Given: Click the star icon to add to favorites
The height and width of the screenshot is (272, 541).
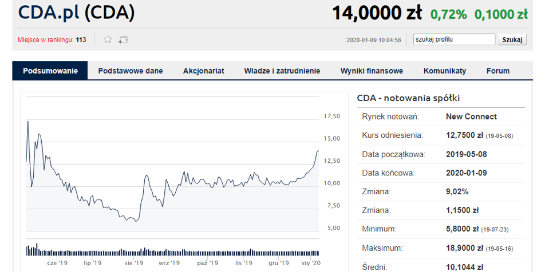Looking at the screenshot, I should [x=108, y=39].
